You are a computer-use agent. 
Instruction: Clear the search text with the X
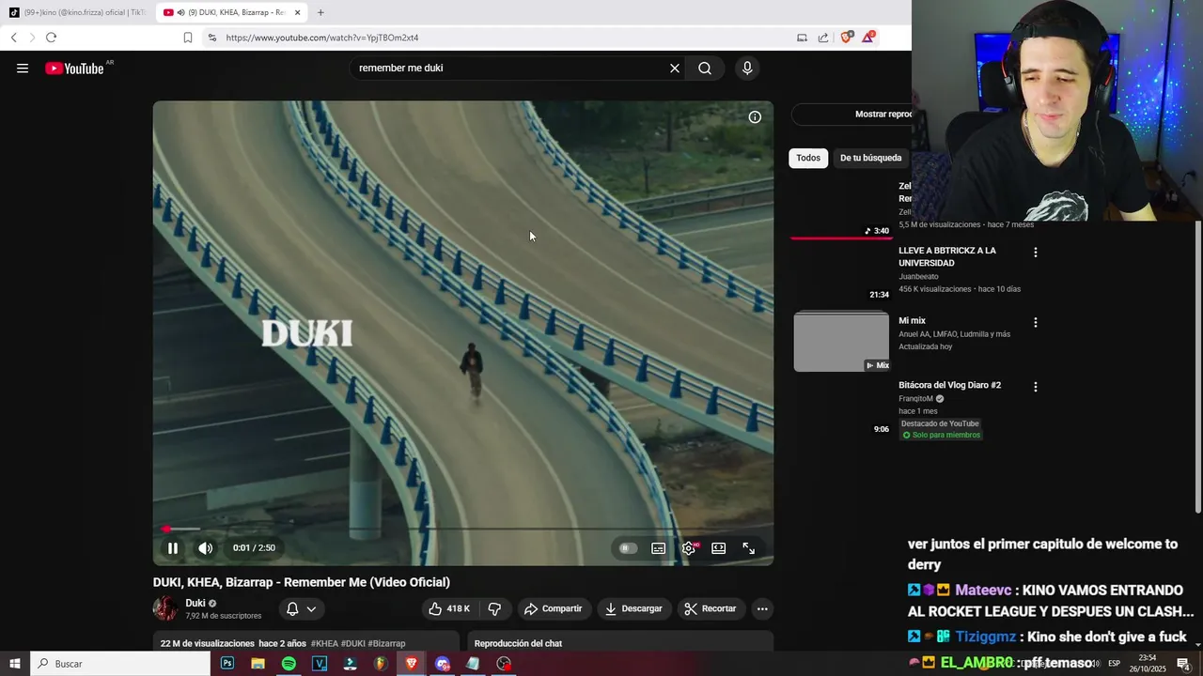point(675,68)
